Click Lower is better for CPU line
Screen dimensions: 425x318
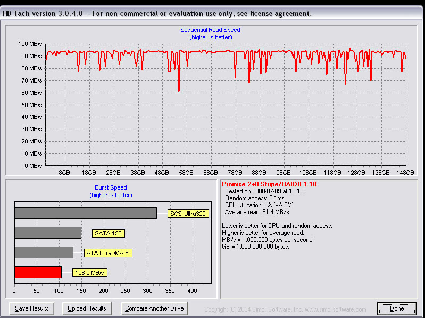click(x=277, y=226)
